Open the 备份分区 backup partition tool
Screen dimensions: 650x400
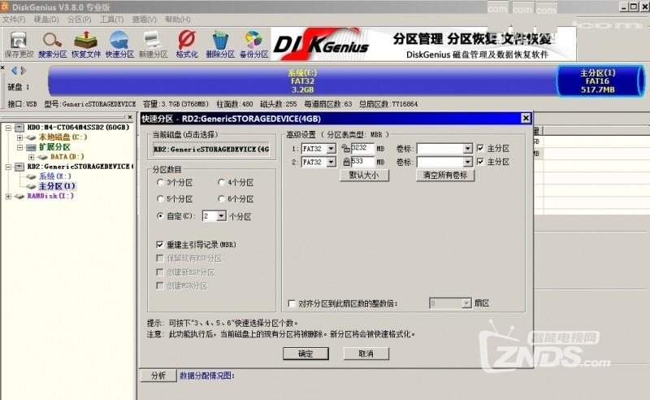tap(253, 45)
